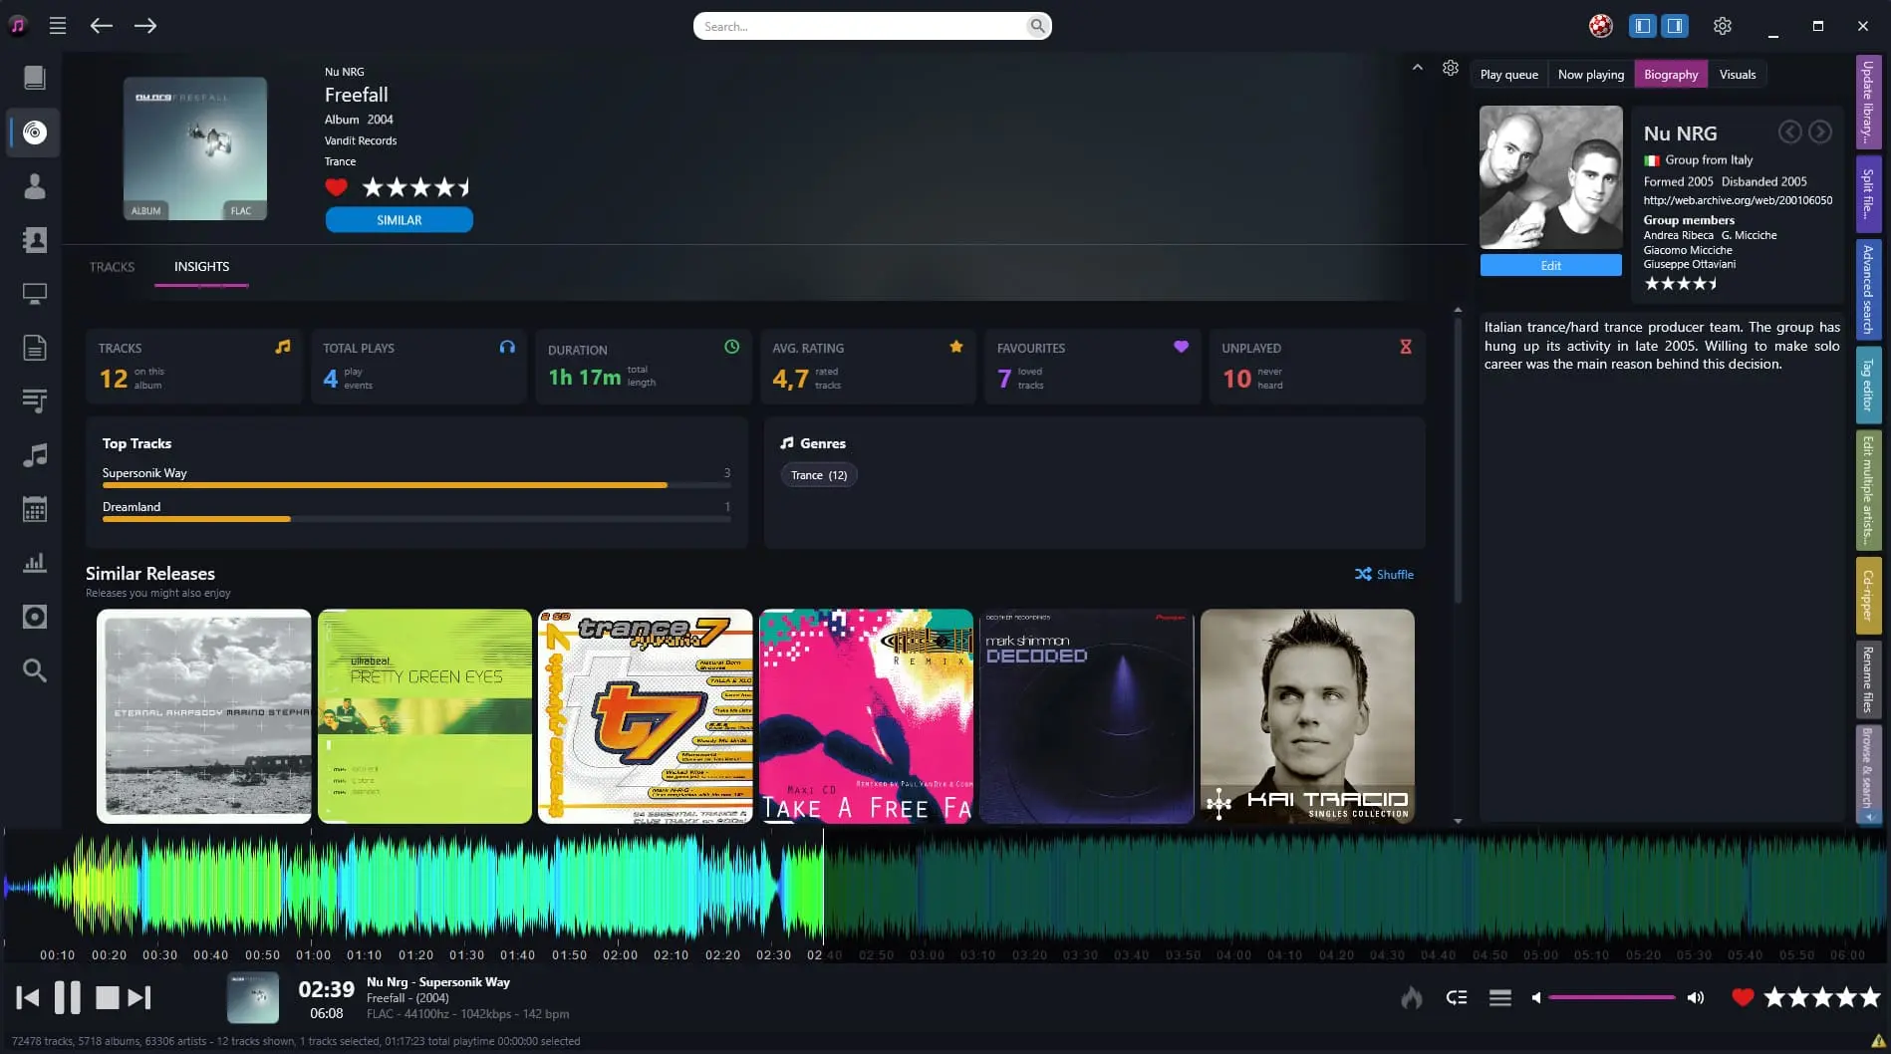Switch to the Tracks tab
Screen dimensions: 1891x1054
tap(112, 267)
